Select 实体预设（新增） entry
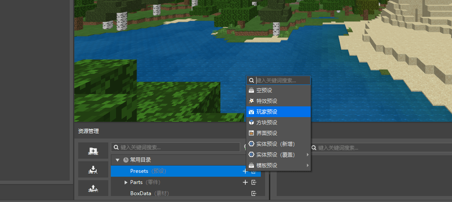Image resolution: width=452 pixels, height=202 pixels. point(278,144)
